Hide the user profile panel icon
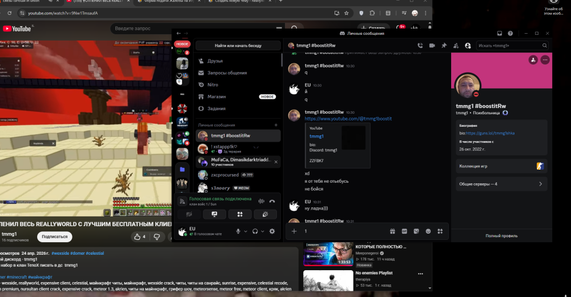The image size is (571, 297). (x=468, y=46)
